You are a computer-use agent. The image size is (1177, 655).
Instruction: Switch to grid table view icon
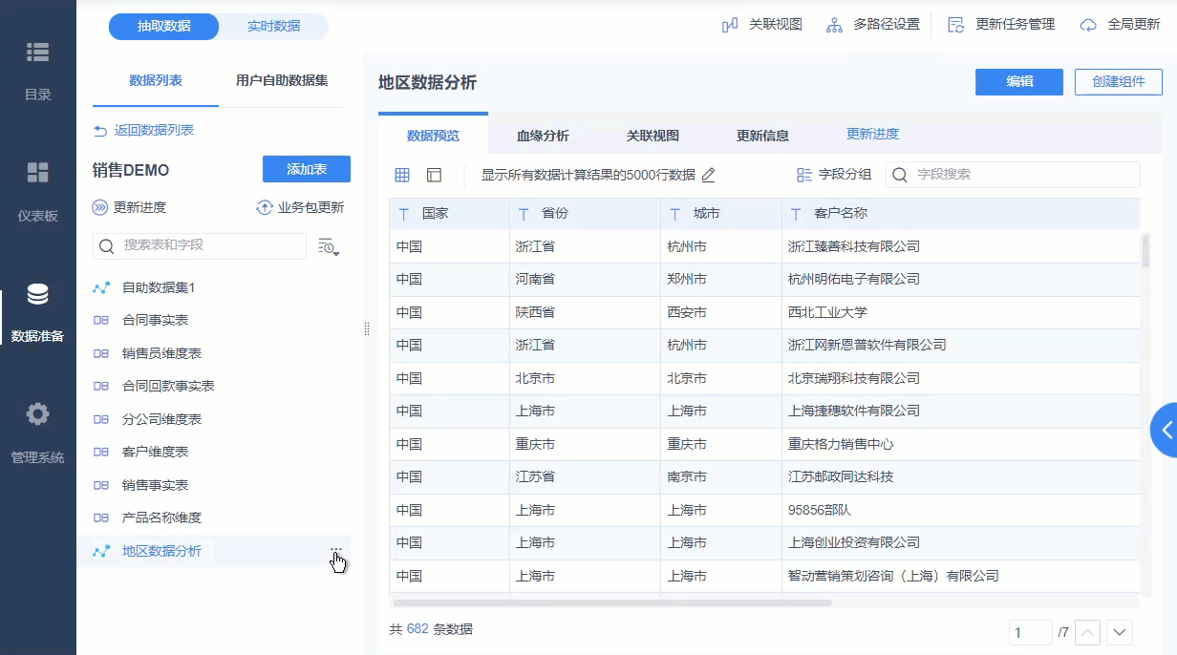402,175
